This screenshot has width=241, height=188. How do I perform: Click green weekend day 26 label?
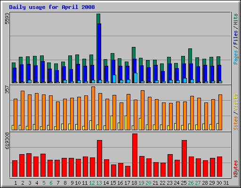[x=191, y=183]
